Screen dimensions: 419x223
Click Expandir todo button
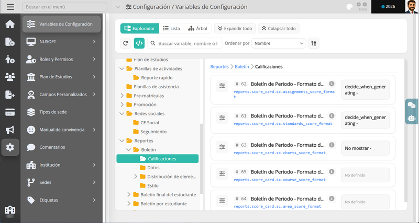pos(235,29)
